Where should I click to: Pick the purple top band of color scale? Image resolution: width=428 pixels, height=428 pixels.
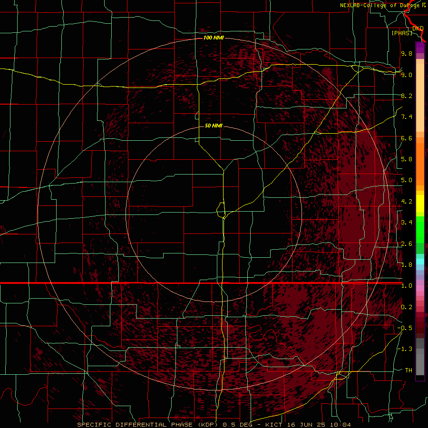coord(420,48)
